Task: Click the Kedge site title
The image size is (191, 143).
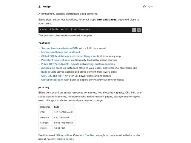Action: click(47, 7)
